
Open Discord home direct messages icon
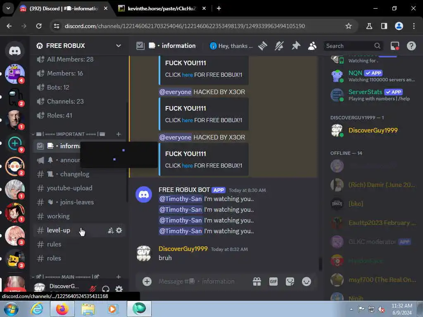(x=15, y=50)
